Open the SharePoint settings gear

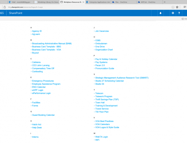(173, 13)
